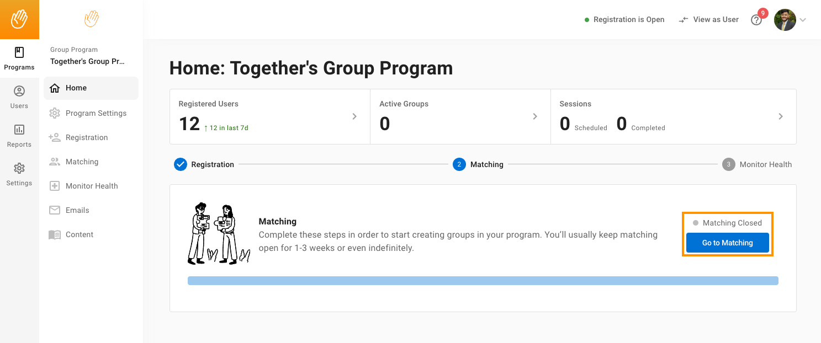The width and height of the screenshot is (821, 343).
Task: Click the Matching people icon in sidebar
Action: 55,162
